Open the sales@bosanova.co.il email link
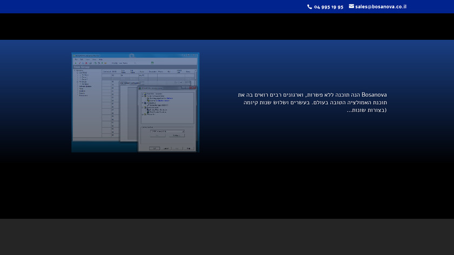Viewport: 454px width, 255px height. (x=380, y=7)
